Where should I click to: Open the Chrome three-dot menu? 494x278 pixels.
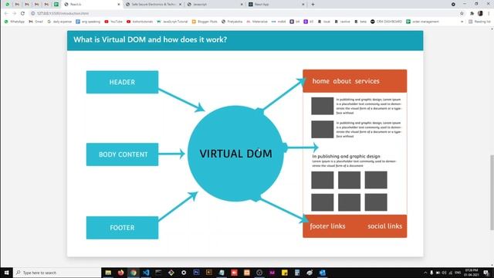click(x=489, y=13)
